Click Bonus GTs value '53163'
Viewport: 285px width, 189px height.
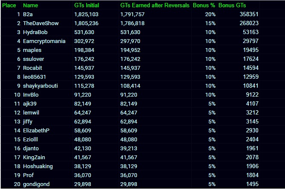[250, 32]
